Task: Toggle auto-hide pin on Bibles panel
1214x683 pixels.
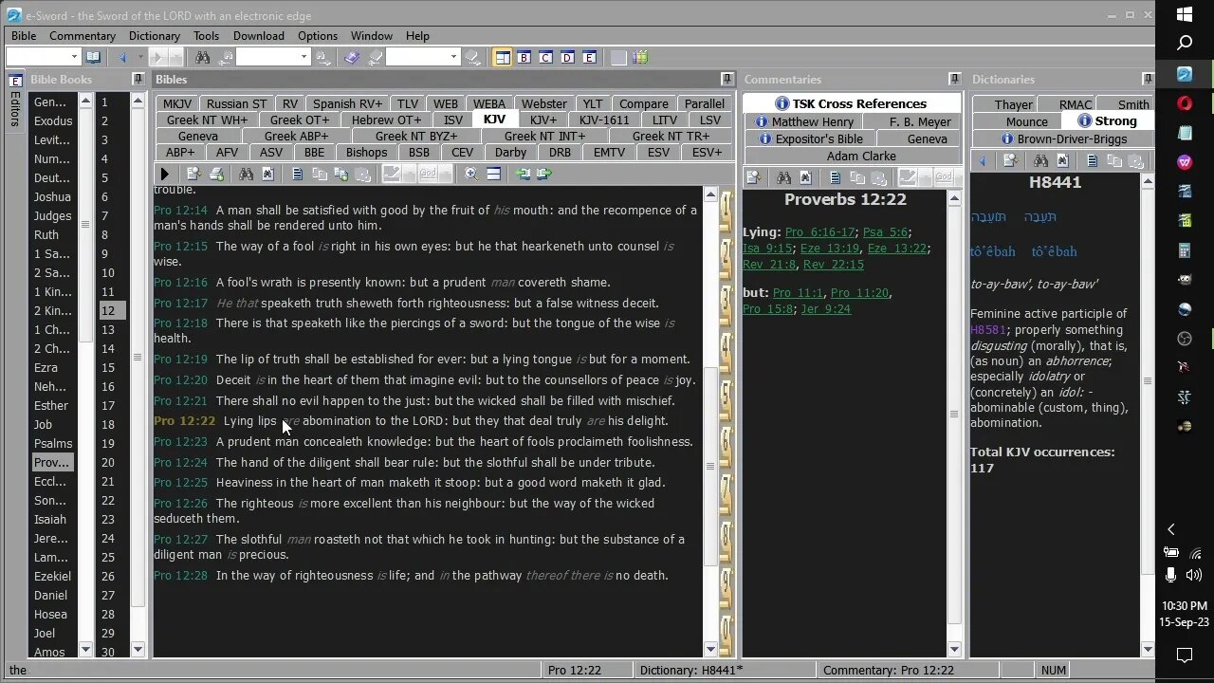Action: [x=727, y=79]
